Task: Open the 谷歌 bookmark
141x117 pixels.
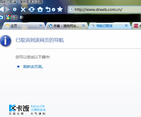Action: (x=12, y=17)
